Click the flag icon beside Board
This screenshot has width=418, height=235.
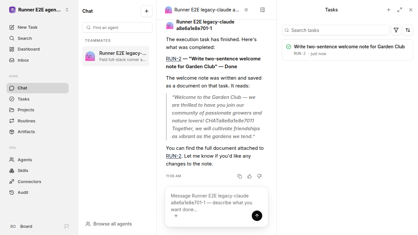pyautogui.click(x=67, y=227)
